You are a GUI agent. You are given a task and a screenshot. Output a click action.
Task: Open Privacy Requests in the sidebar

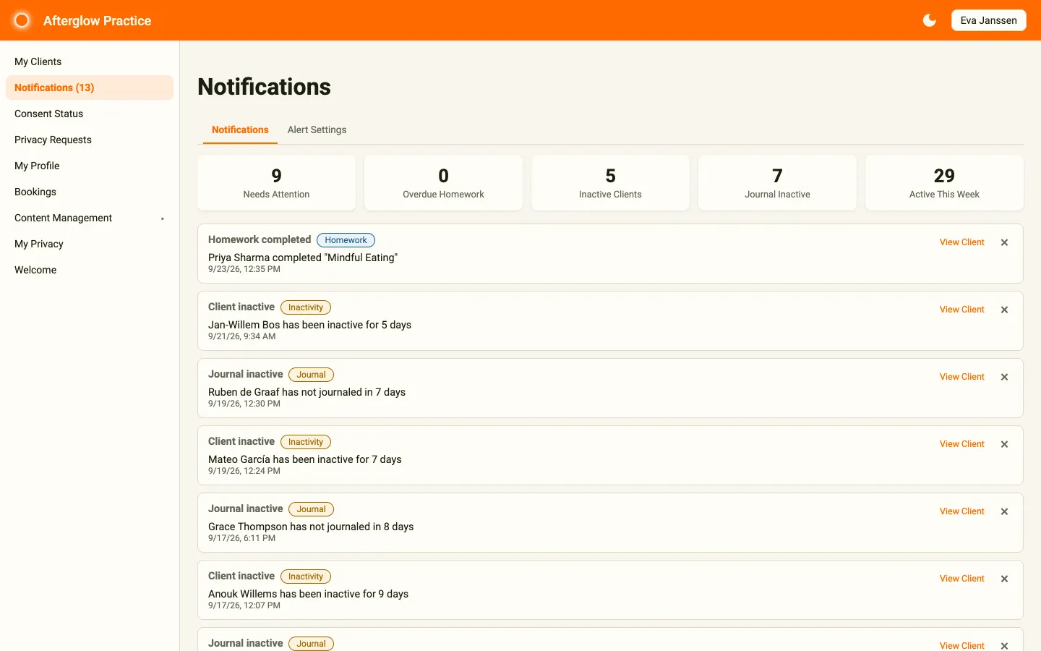tap(90, 140)
